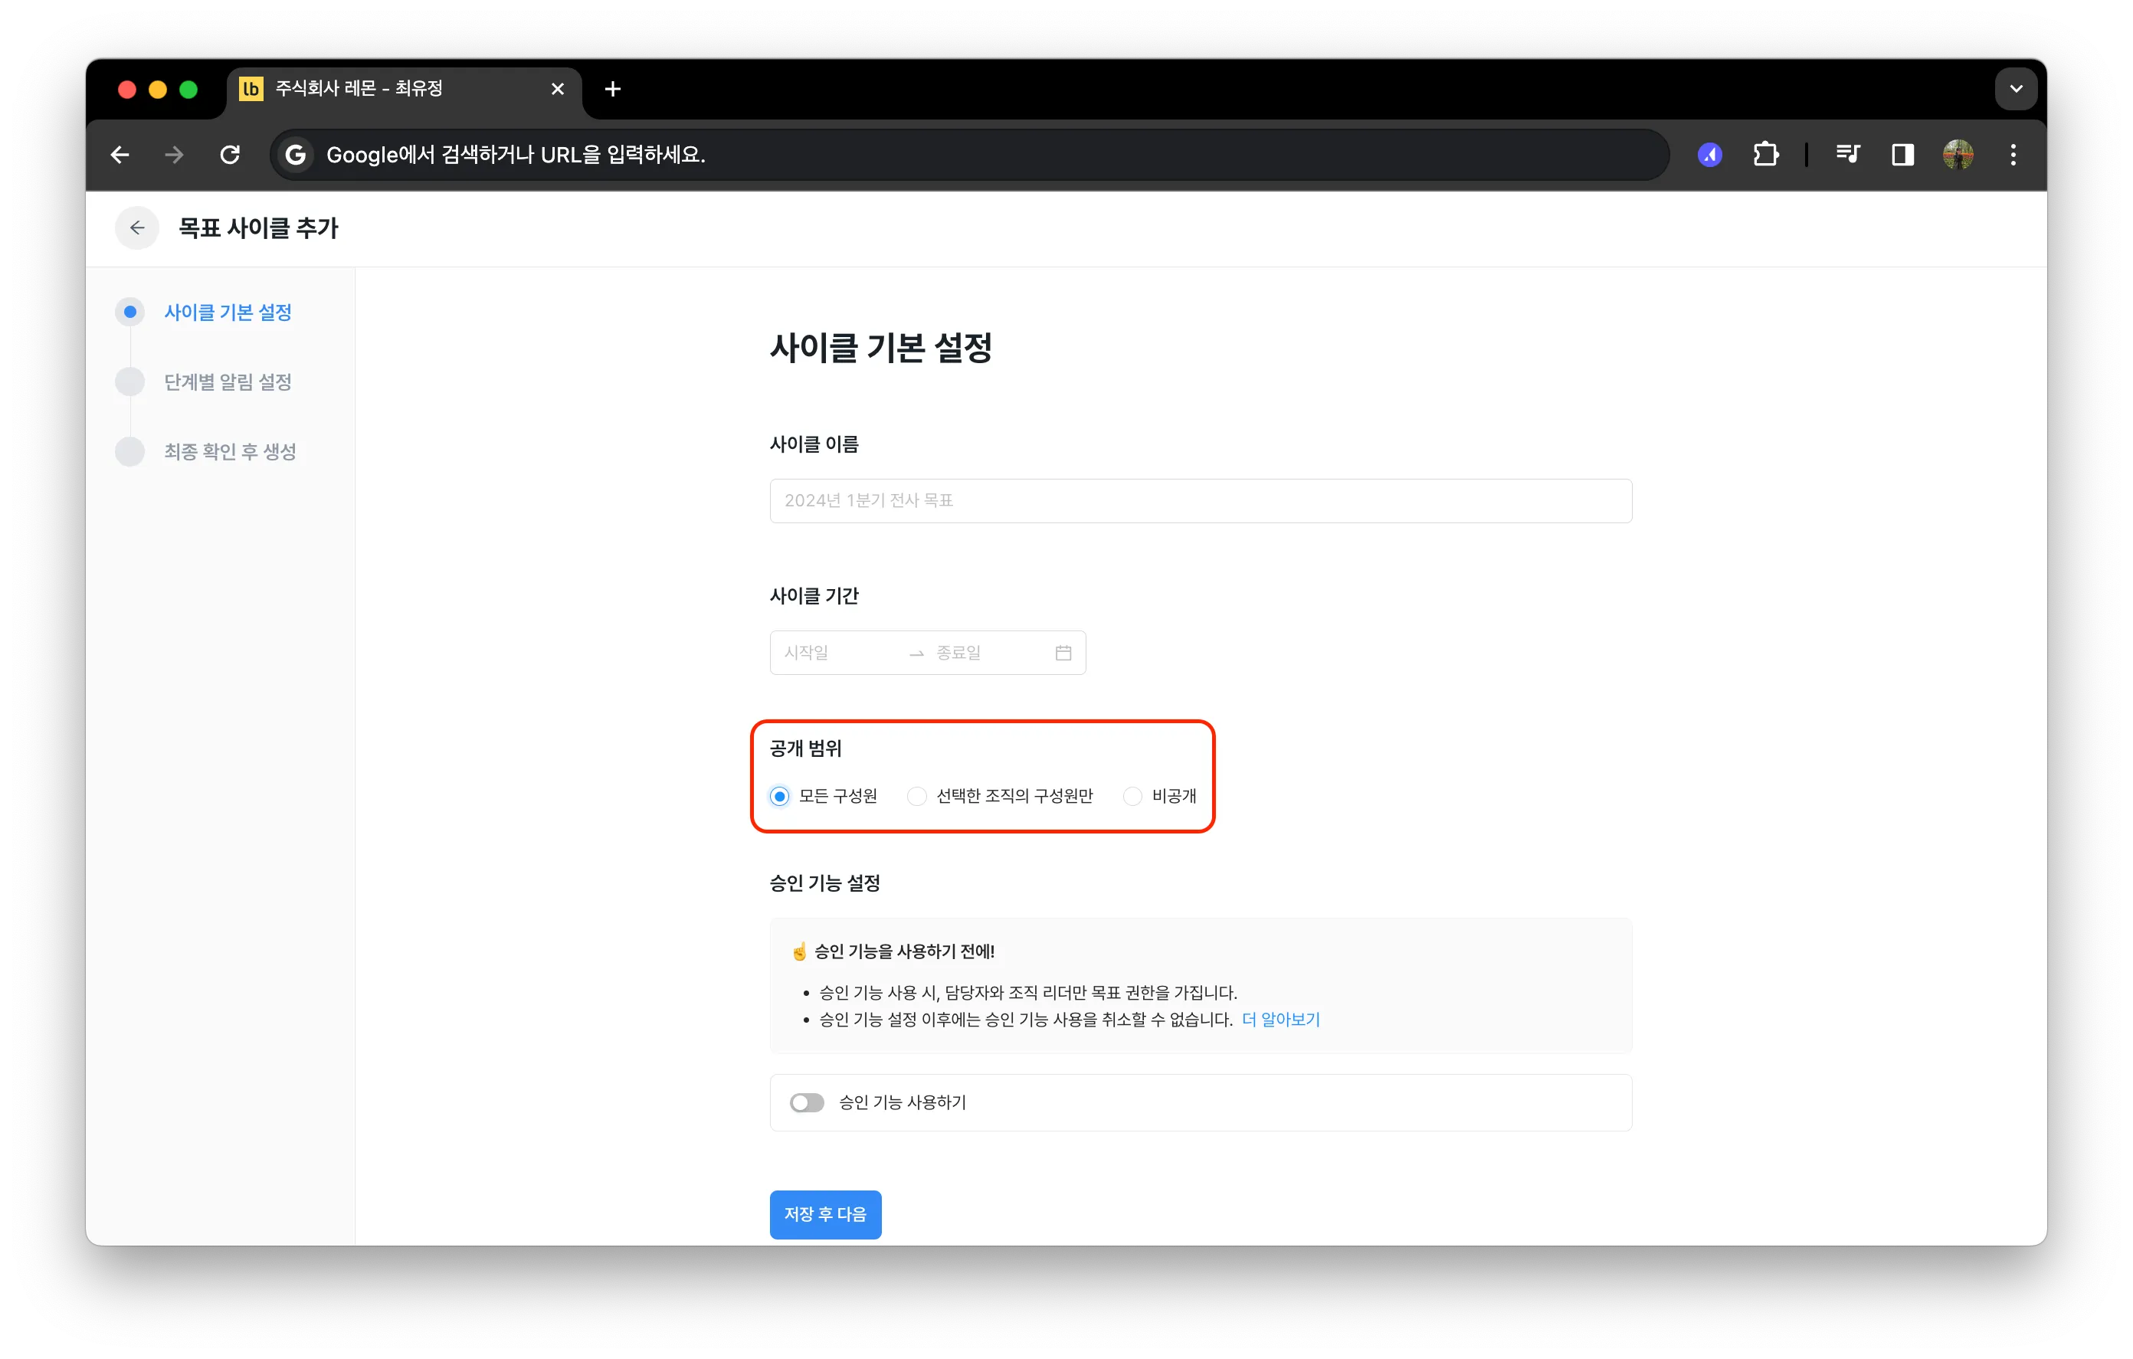Click the 승인 기능을 사용하기 전에! notice title
The width and height of the screenshot is (2133, 1359).
tap(903, 951)
